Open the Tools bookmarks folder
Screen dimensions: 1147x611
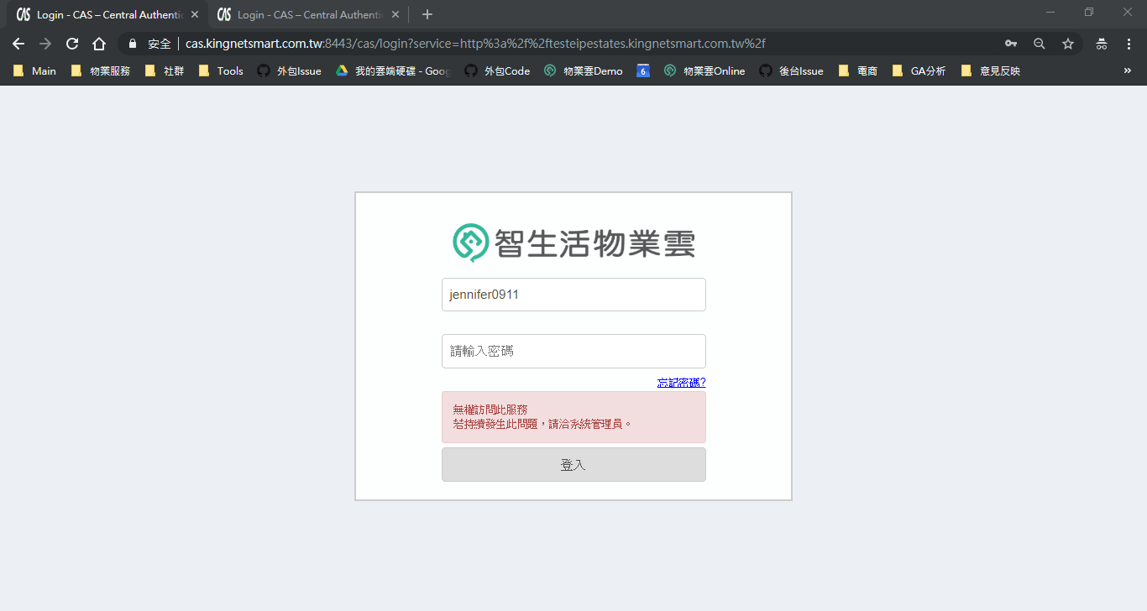tap(220, 71)
